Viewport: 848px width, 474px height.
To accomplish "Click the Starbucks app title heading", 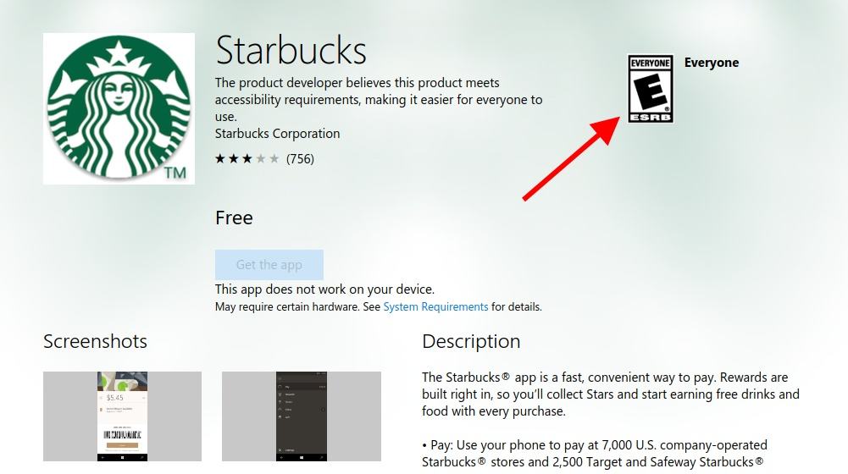I will pos(291,50).
